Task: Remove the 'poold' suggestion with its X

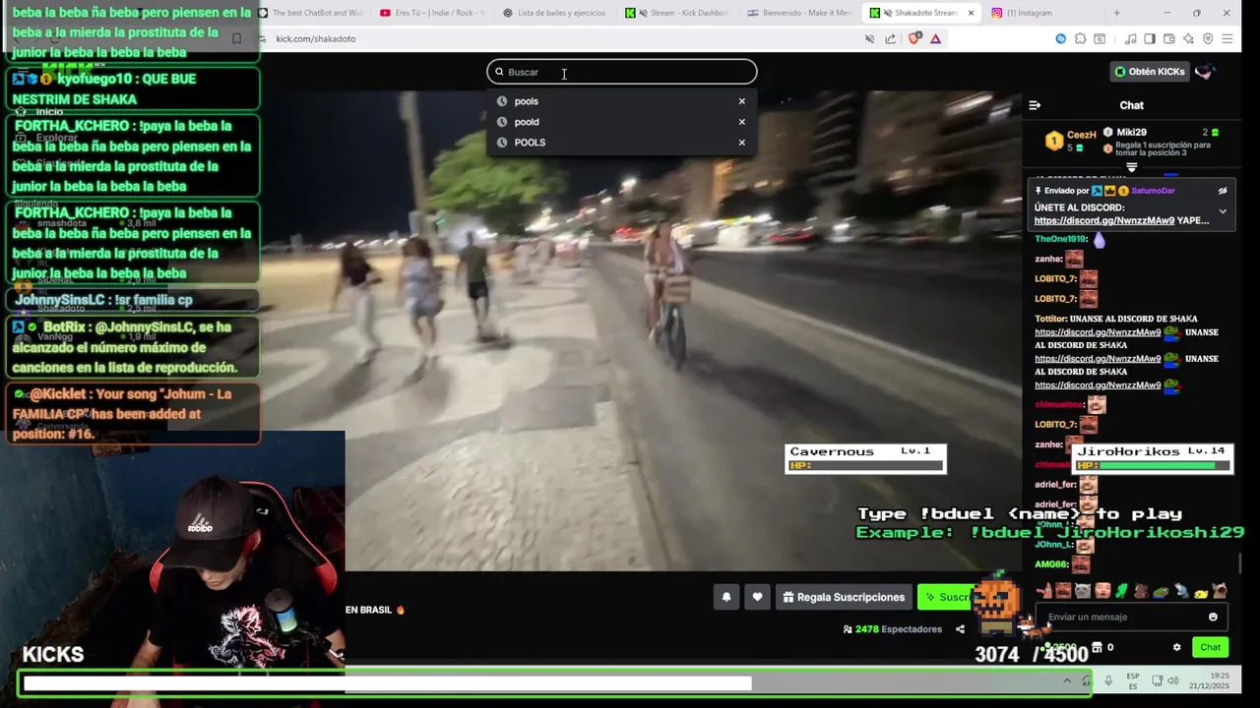Action: coord(742,122)
